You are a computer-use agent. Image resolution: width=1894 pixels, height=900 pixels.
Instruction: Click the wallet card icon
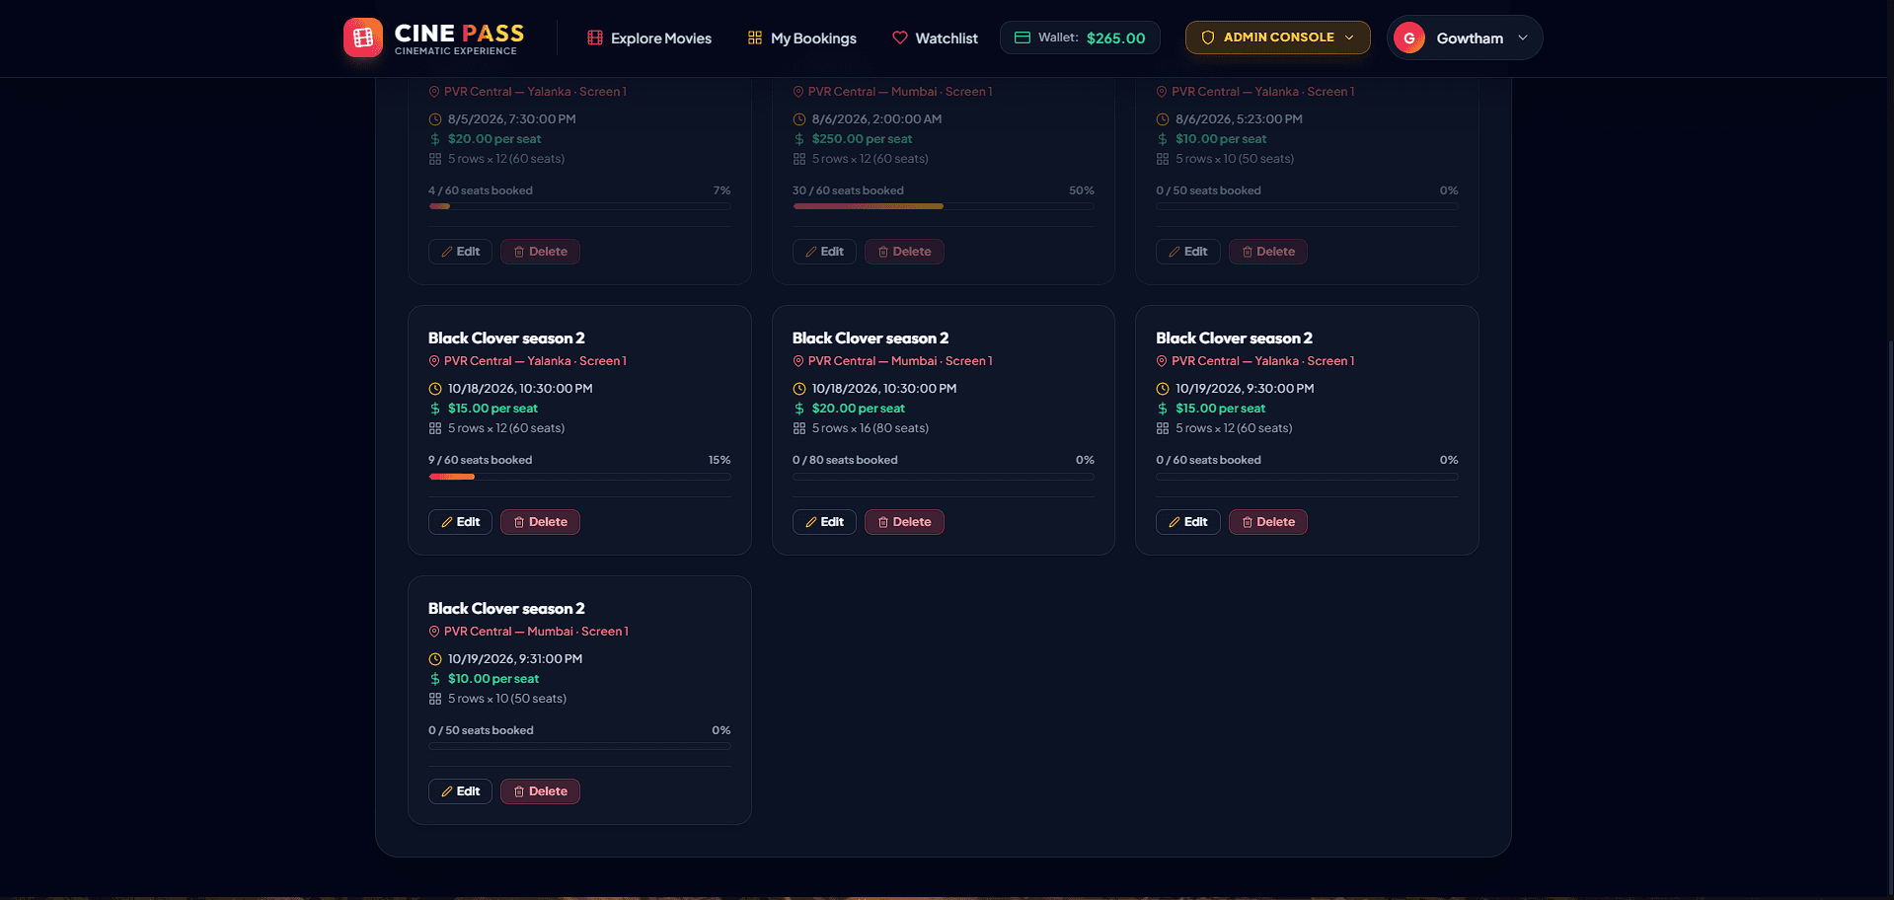pyautogui.click(x=1023, y=37)
